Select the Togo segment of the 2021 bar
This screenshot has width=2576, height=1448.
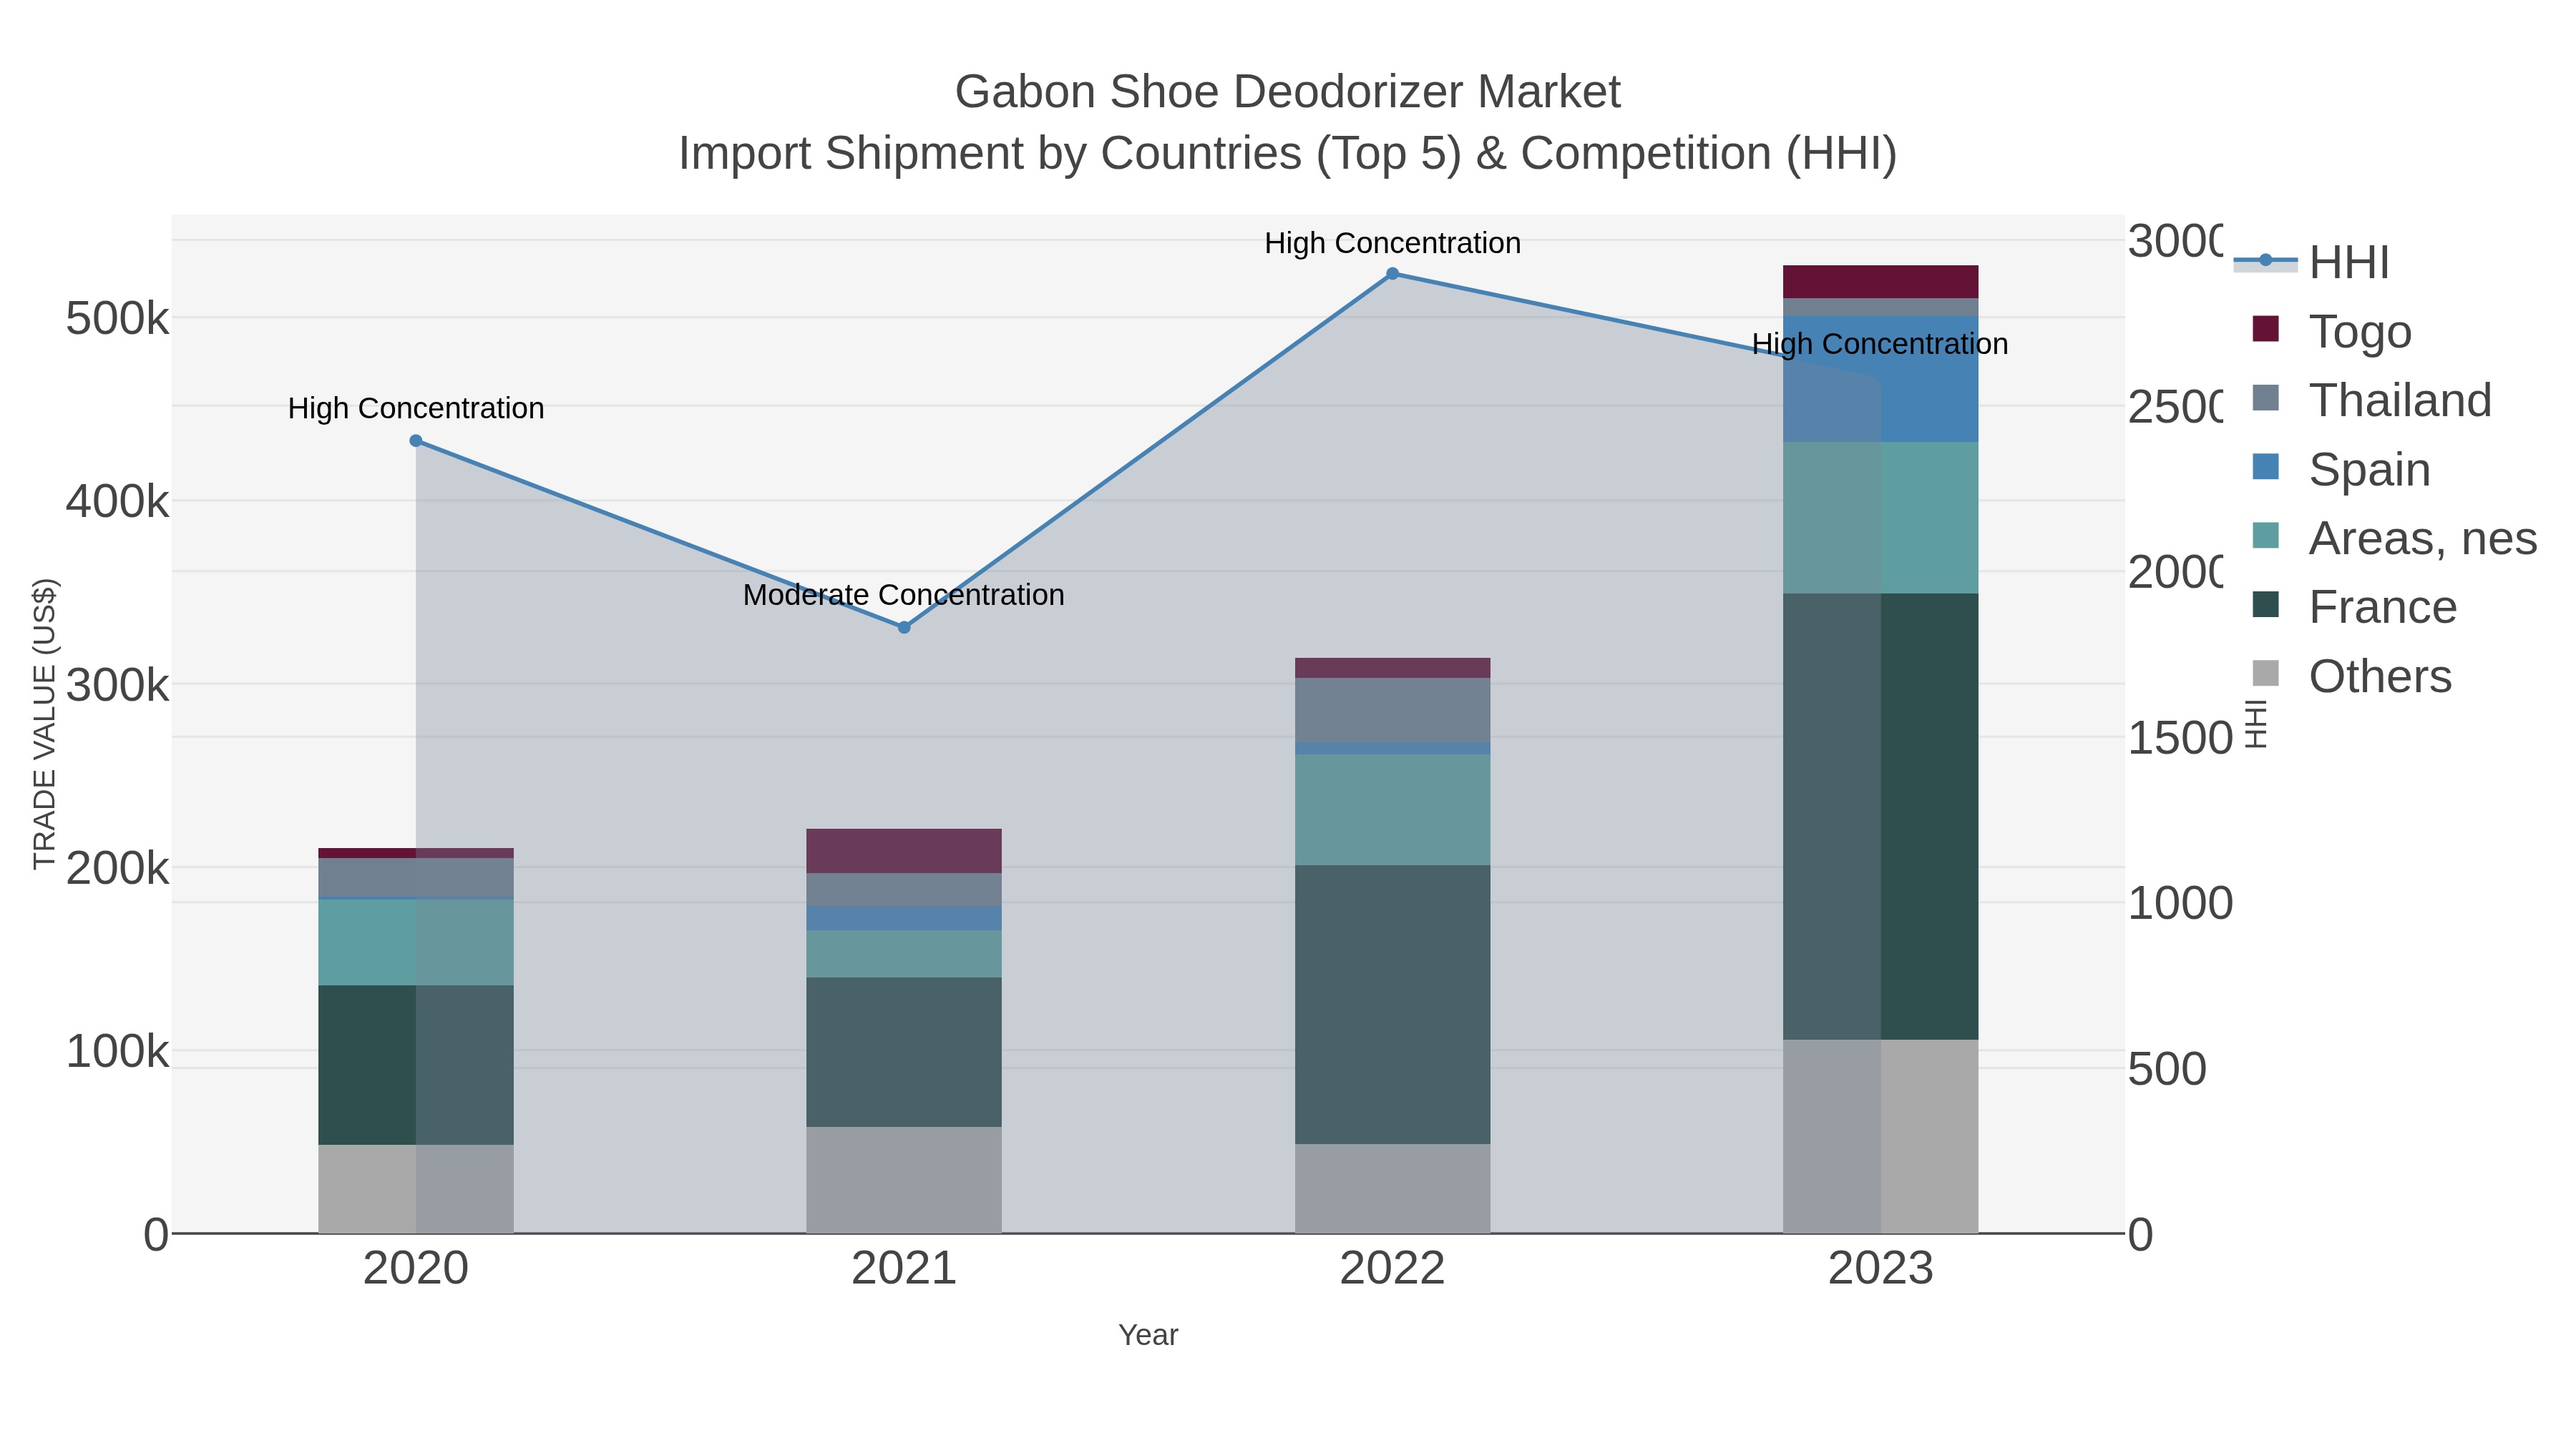pos(904,852)
